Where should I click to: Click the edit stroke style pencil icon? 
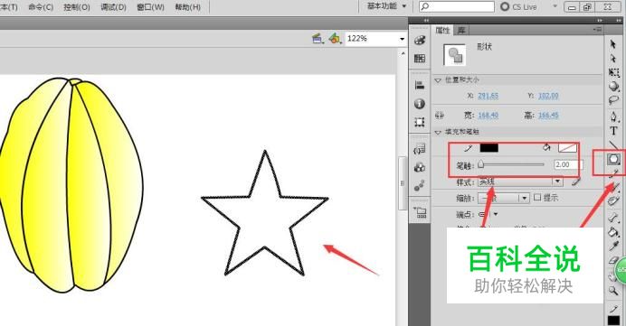[x=575, y=182]
